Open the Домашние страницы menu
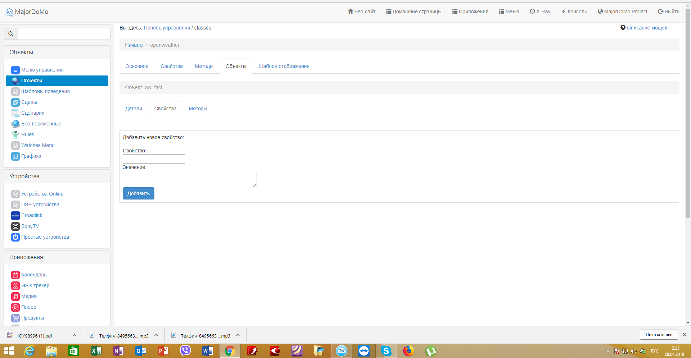Screen dimensions: 691x358 (x=414, y=12)
